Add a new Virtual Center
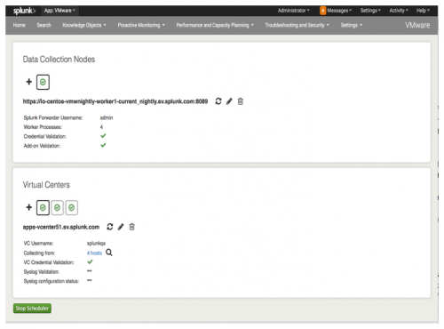The width and height of the screenshot is (444, 329). tap(28, 207)
